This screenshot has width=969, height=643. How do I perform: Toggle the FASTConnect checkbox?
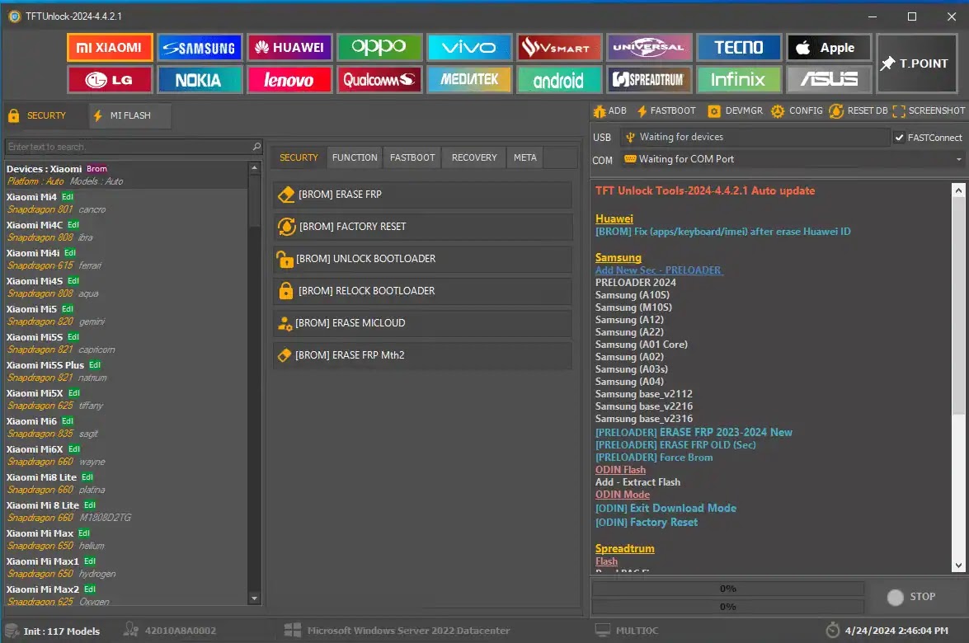[x=900, y=138]
